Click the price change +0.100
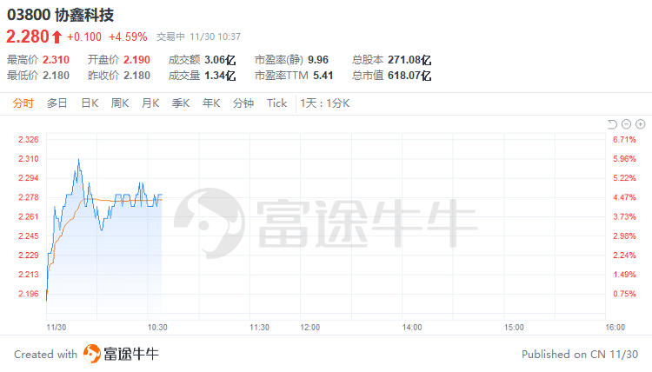Image resolution: width=652 pixels, height=372 pixels. (84, 37)
